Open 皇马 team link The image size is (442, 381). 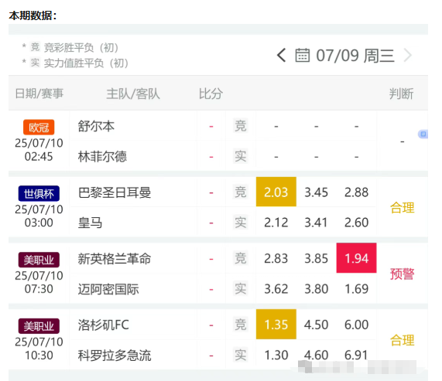pos(90,223)
